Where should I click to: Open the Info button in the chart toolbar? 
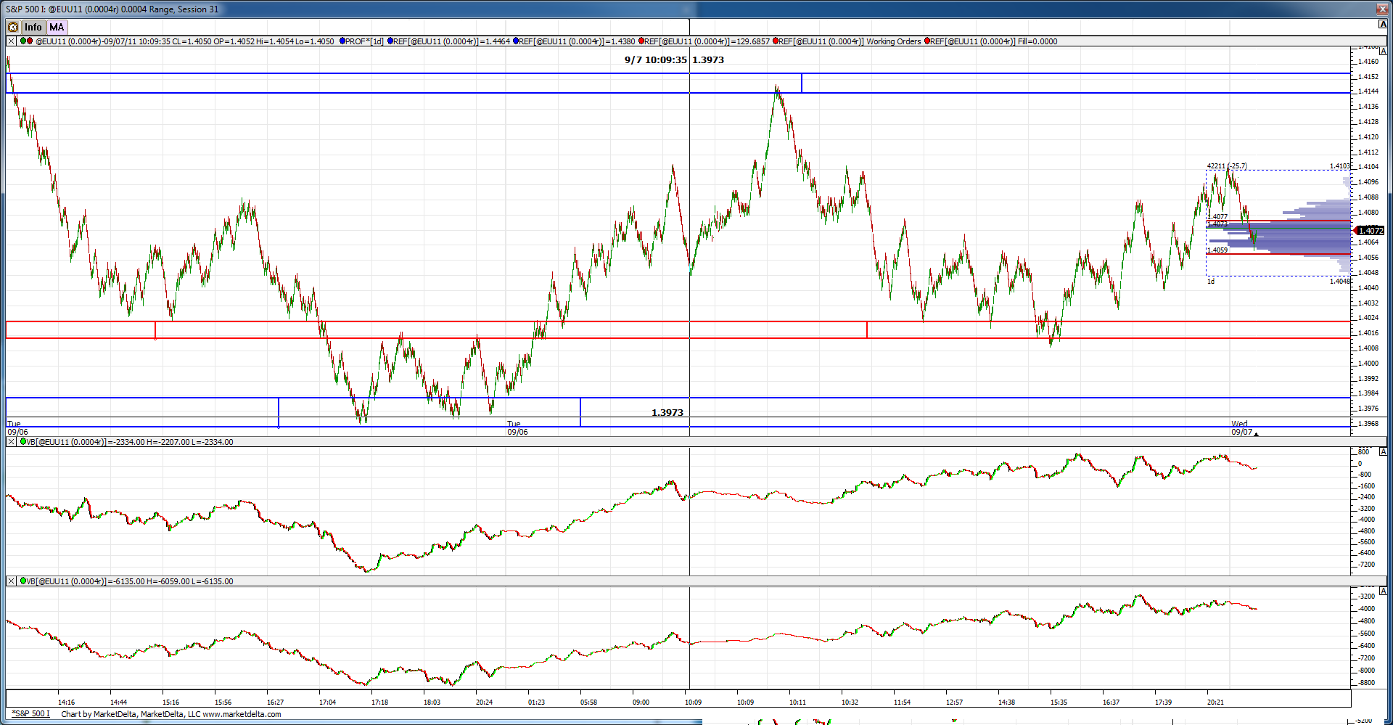(33, 28)
